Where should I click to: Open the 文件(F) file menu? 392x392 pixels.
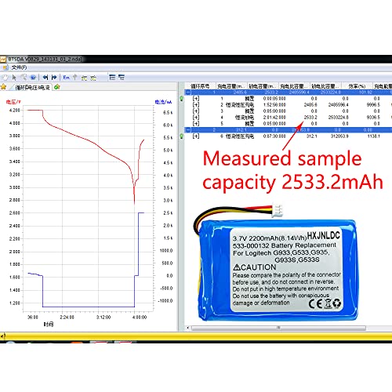coord(19,67)
